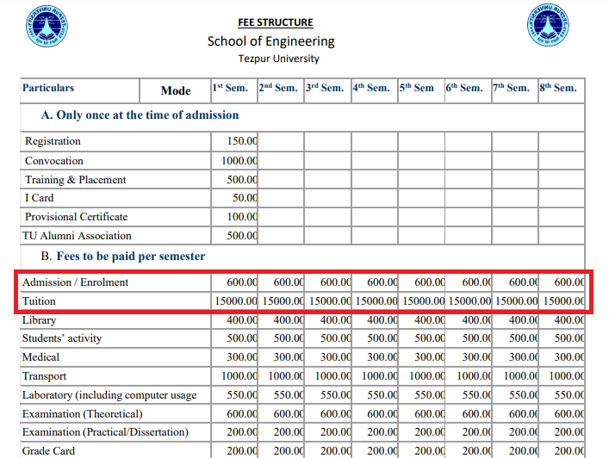Click Students' activity 3rd semester value

[x=336, y=338]
